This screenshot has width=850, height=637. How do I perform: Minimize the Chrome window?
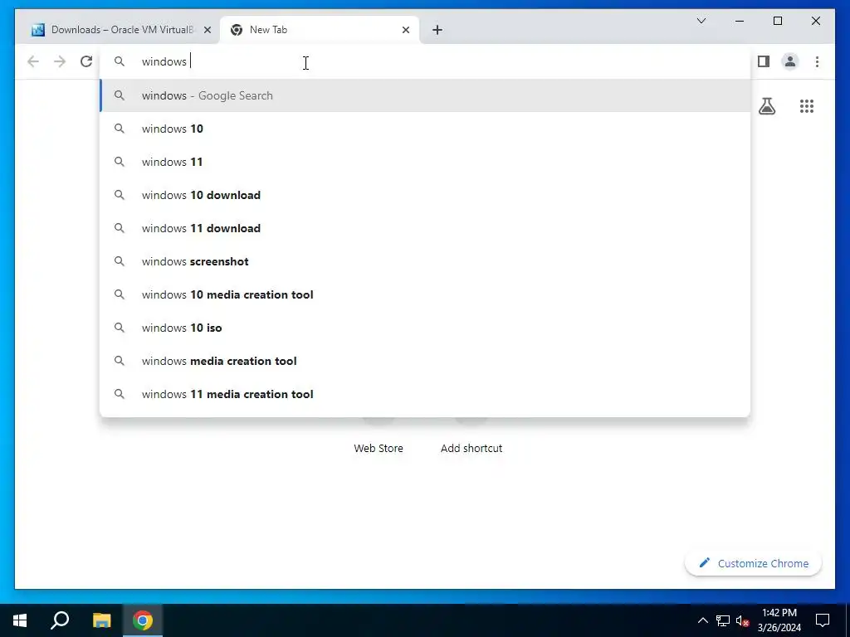[x=740, y=21]
